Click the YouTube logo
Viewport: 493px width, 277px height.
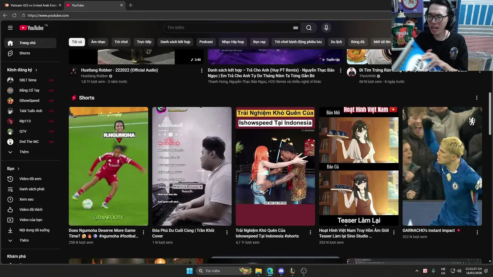pyautogui.click(x=32, y=28)
